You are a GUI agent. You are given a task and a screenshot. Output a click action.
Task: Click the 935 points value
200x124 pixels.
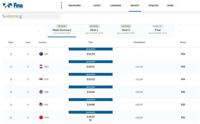[x=183, y=105]
